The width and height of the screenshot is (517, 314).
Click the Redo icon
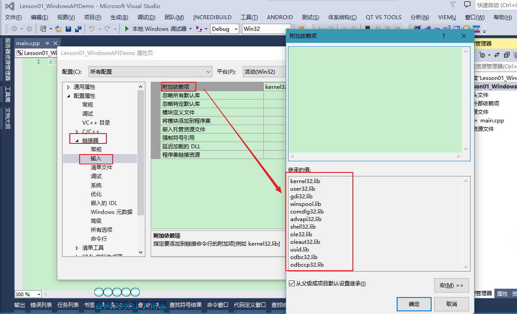click(x=107, y=29)
